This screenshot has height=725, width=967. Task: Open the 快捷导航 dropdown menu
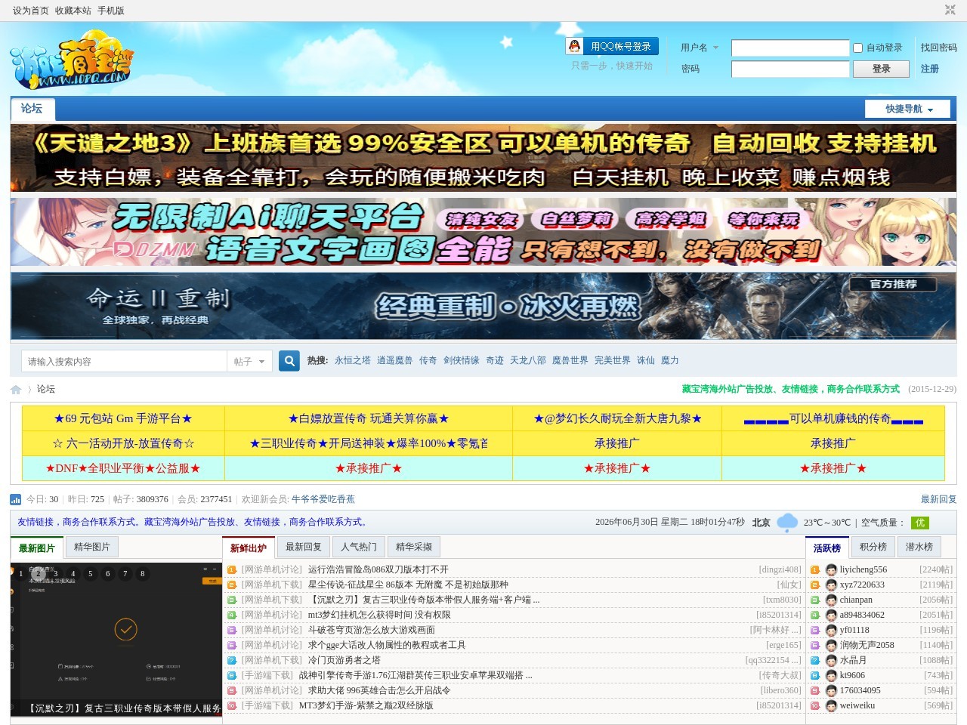pyautogui.click(x=908, y=109)
